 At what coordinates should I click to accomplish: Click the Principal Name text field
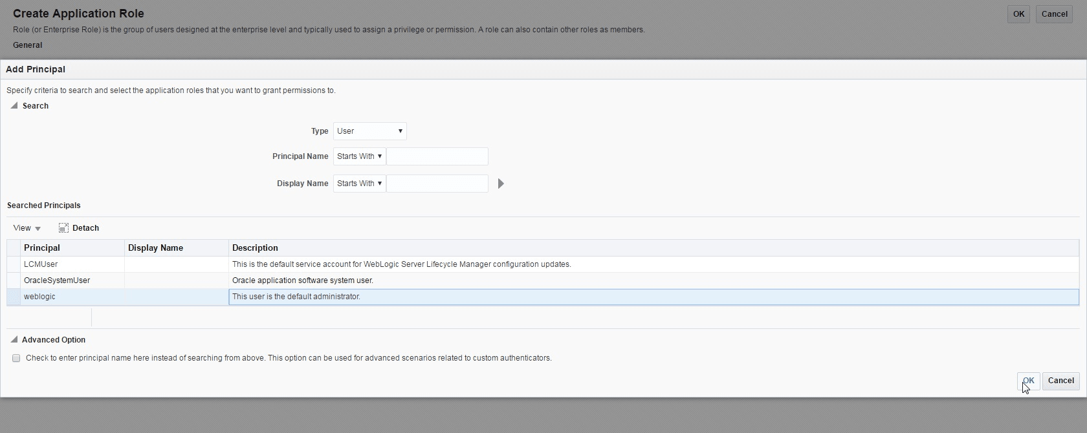click(x=437, y=156)
